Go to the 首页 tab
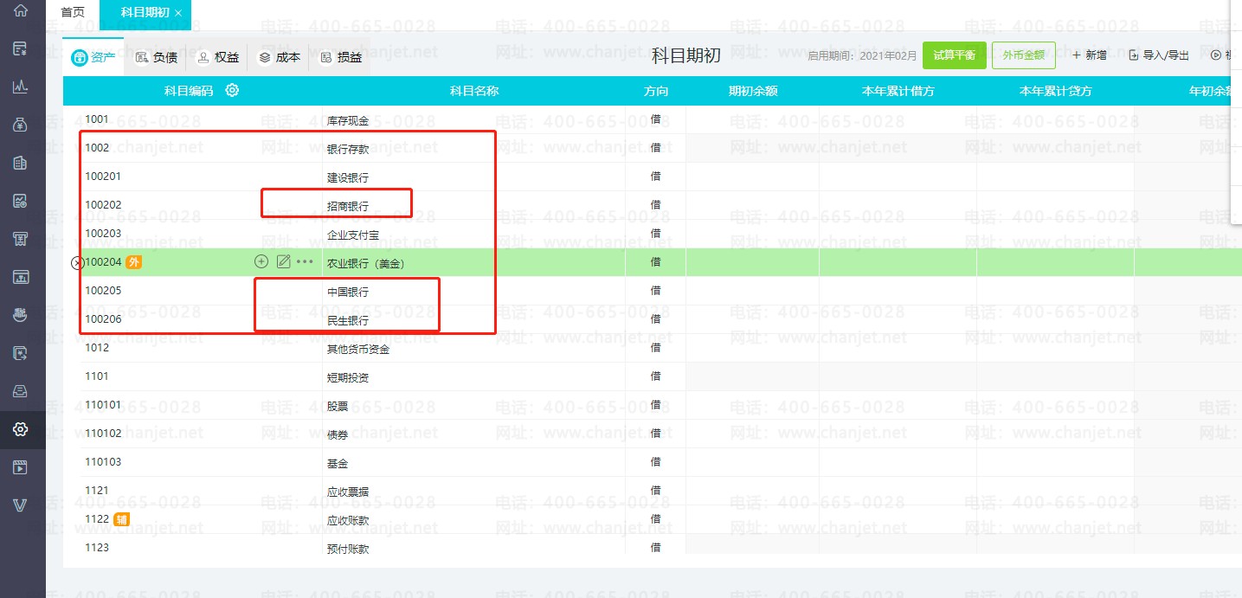Screen dimensions: 1242x598 coord(73,12)
